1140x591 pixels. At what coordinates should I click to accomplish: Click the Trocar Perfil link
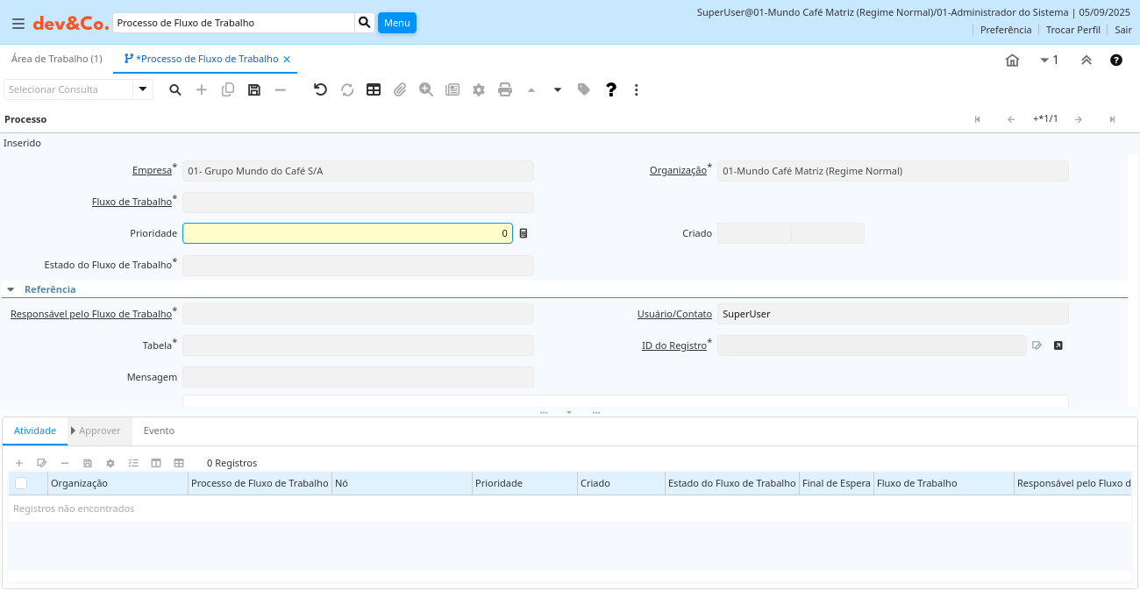(x=1072, y=30)
